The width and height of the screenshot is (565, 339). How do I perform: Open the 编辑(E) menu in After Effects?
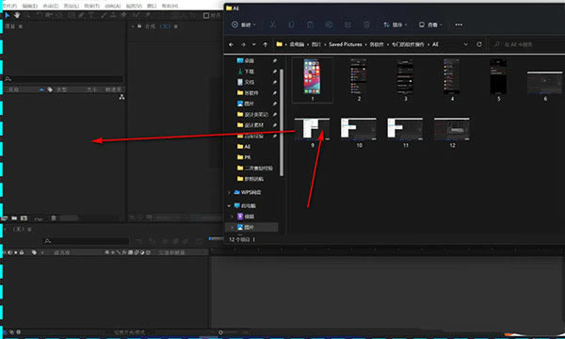pos(30,6)
